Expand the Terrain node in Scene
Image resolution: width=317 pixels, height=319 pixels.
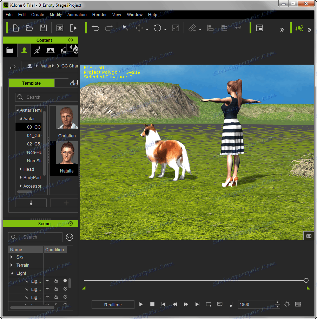click(x=12, y=265)
